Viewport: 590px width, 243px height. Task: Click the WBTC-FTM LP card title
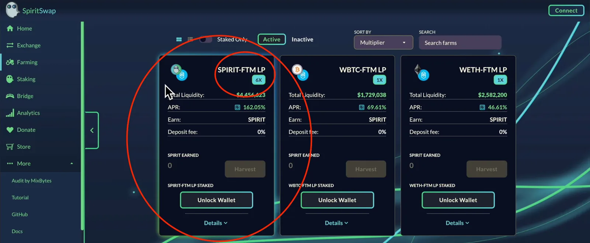pyautogui.click(x=362, y=69)
